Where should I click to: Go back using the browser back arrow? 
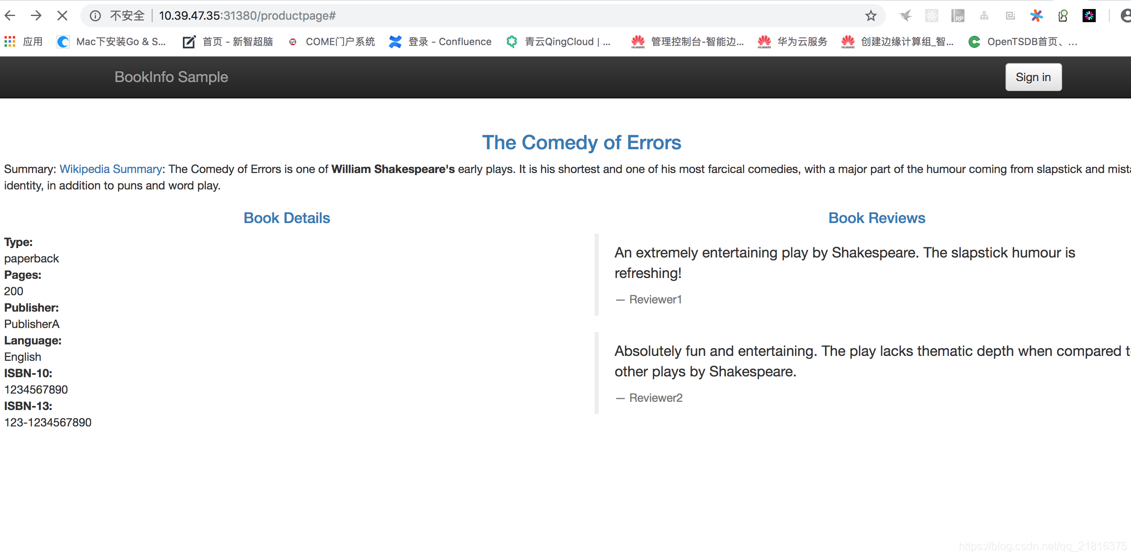(x=10, y=16)
